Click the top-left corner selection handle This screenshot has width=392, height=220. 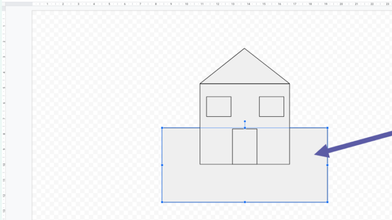tap(162, 128)
